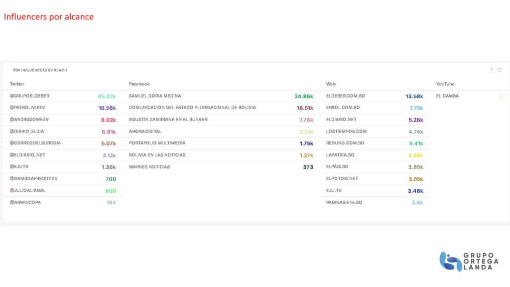The image size is (510, 287).
Task: Click the 600 reach value
Action: (111, 191)
